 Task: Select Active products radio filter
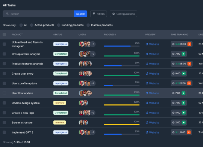pos(32,25)
